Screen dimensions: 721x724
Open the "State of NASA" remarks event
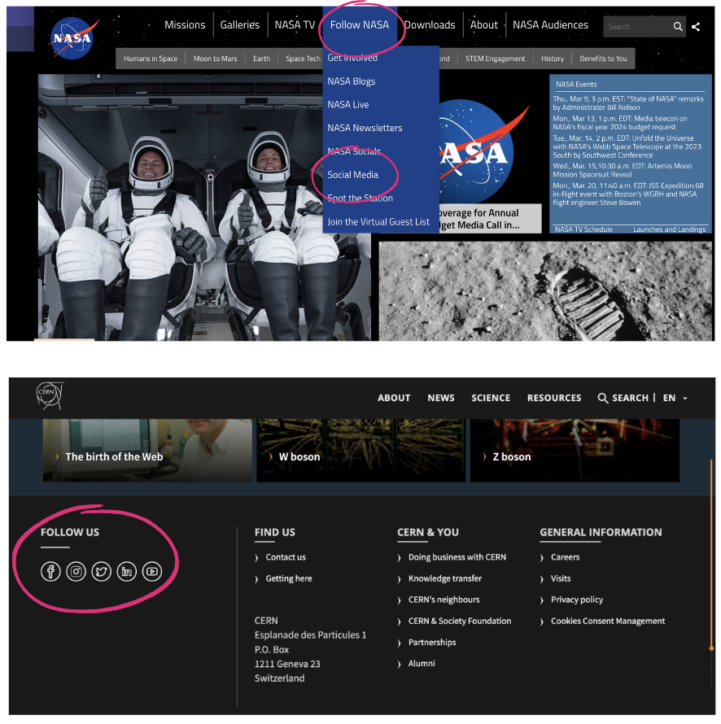coord(628,103)
